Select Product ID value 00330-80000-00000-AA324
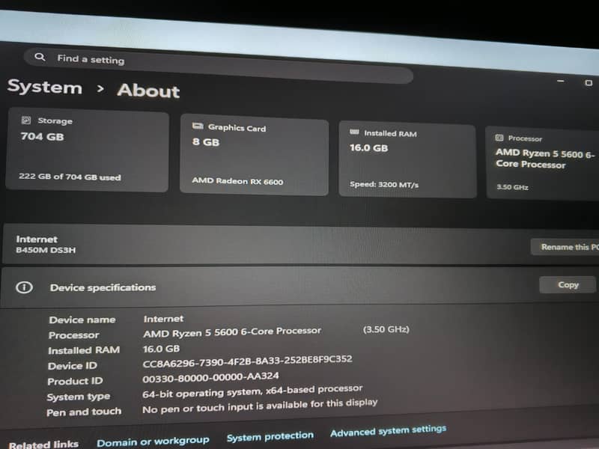 coord(210,377)
